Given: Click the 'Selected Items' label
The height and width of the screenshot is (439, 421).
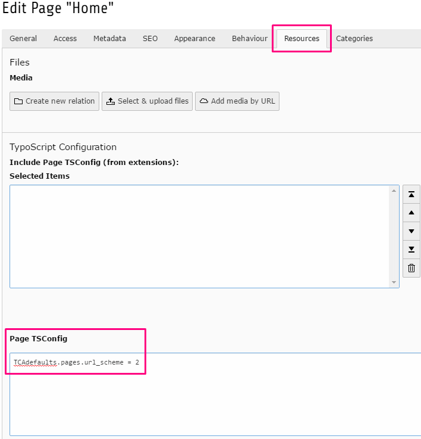Looking at the screenshot, I should click(x=39, y=176).
